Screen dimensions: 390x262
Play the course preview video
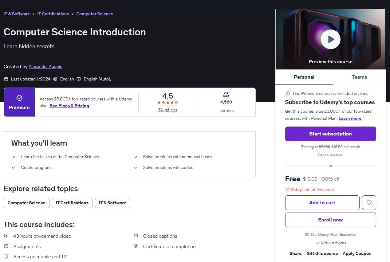coord(330,39)
